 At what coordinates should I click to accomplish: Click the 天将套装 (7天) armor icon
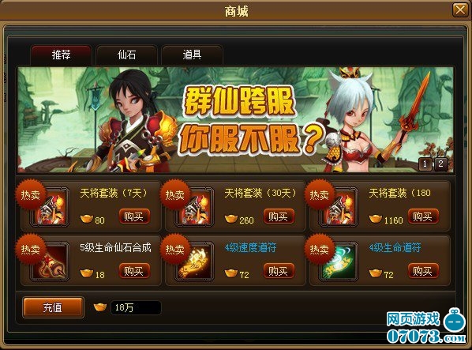[x=50, y=207]
